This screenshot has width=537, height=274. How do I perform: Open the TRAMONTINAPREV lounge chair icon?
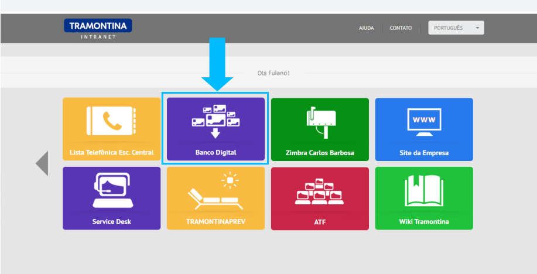coord(216,191)
